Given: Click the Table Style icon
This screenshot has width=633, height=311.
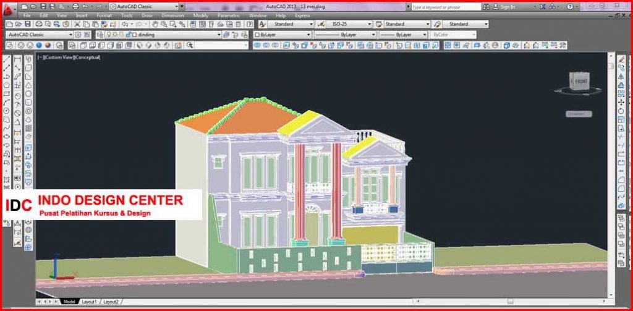Looking at the screenshot, I should tap(379, 24).
